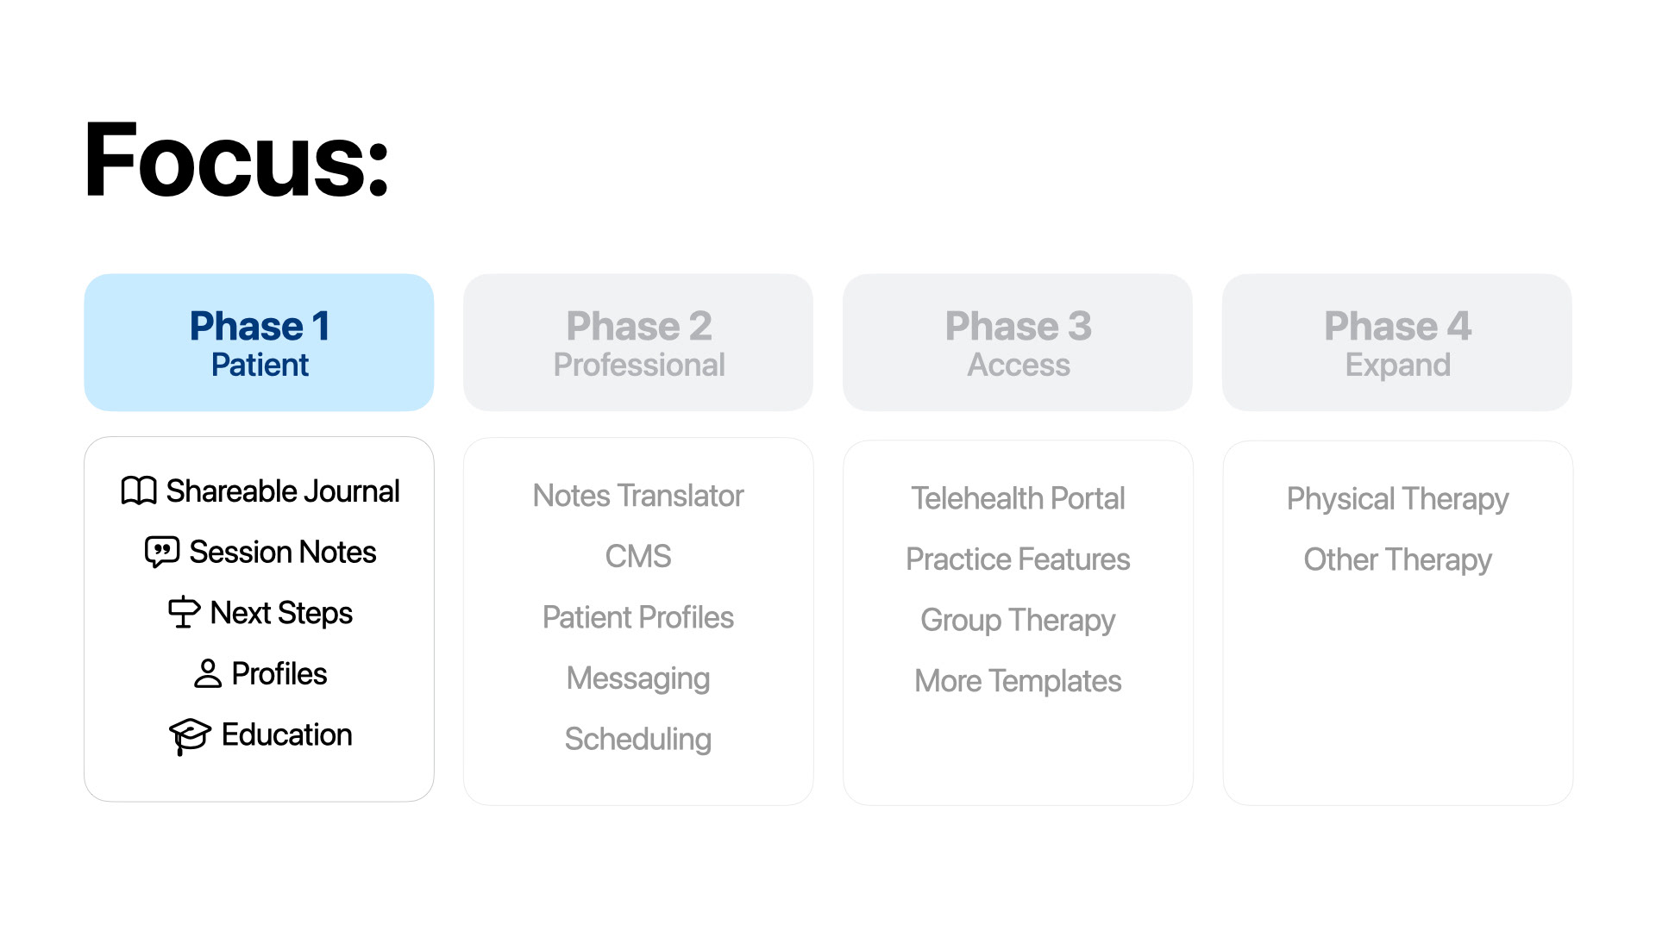The image size is (1656, 931).
Task: Click the graduation cap icon beside Education
Action: 190,736
